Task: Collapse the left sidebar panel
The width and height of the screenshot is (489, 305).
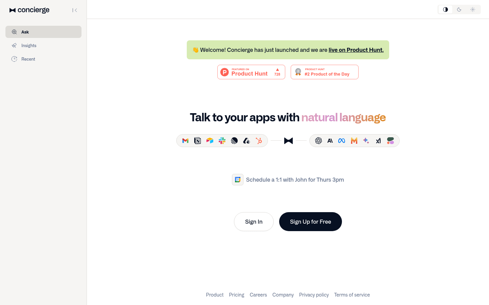Action: tap(75, 10)
